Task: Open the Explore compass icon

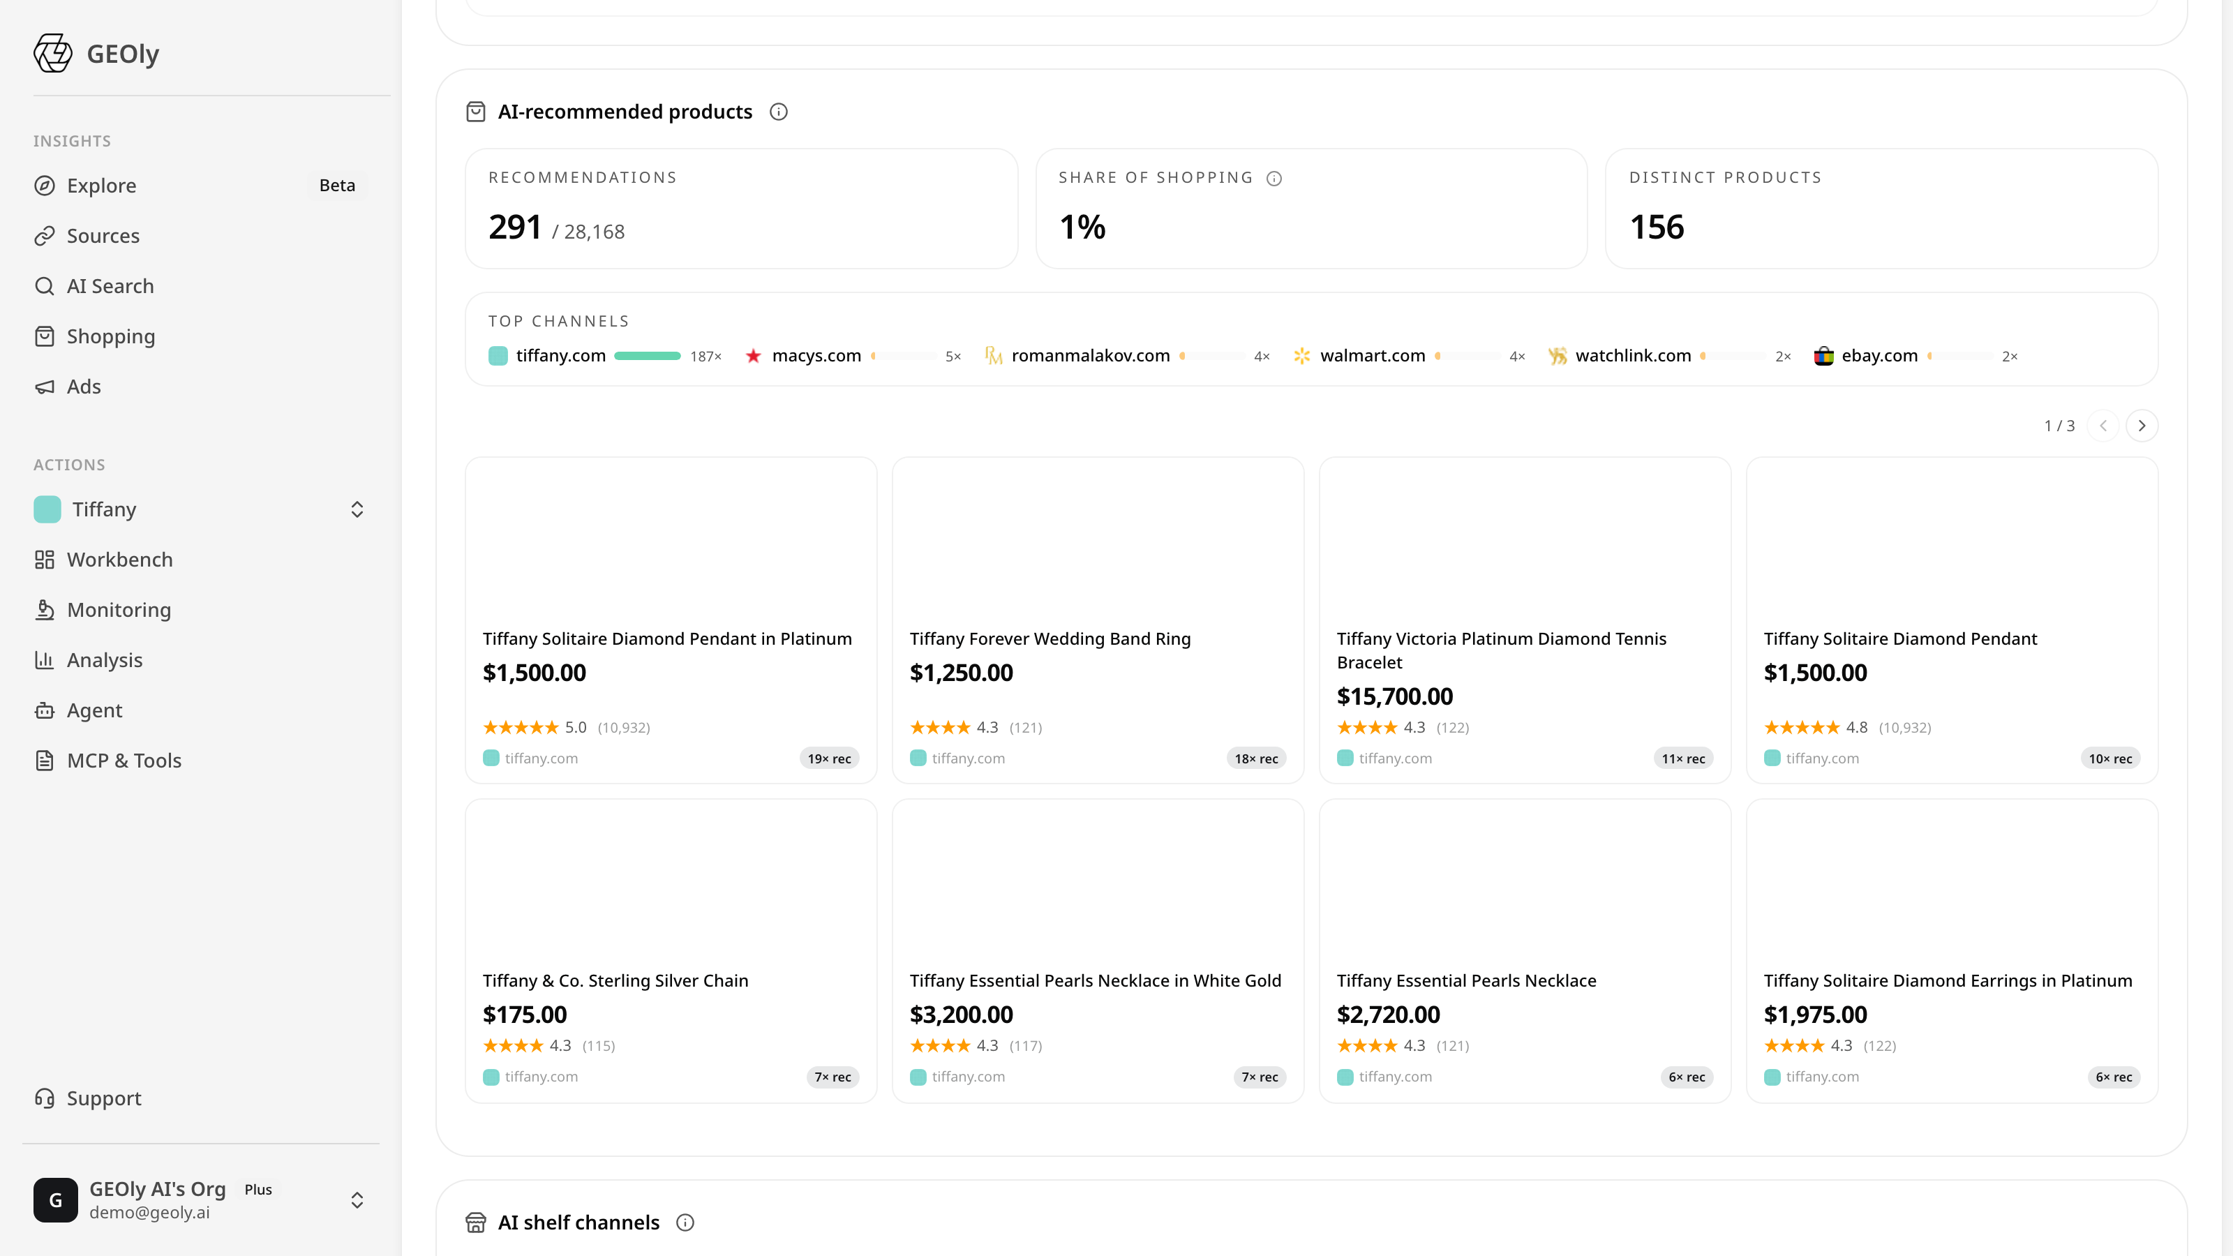Action: coord(44,186)
